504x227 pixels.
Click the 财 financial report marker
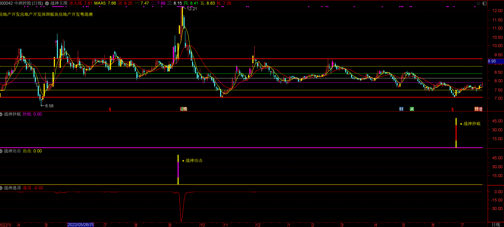coord(401,109)
